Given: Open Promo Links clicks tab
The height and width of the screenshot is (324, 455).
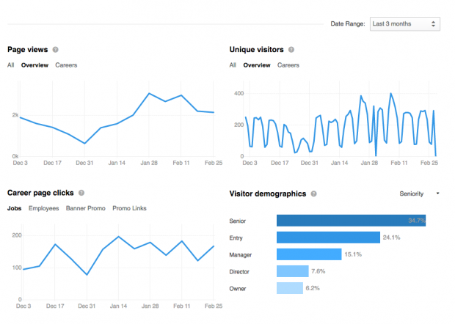Looking at the screenshot, I should (x=129, y=208).
